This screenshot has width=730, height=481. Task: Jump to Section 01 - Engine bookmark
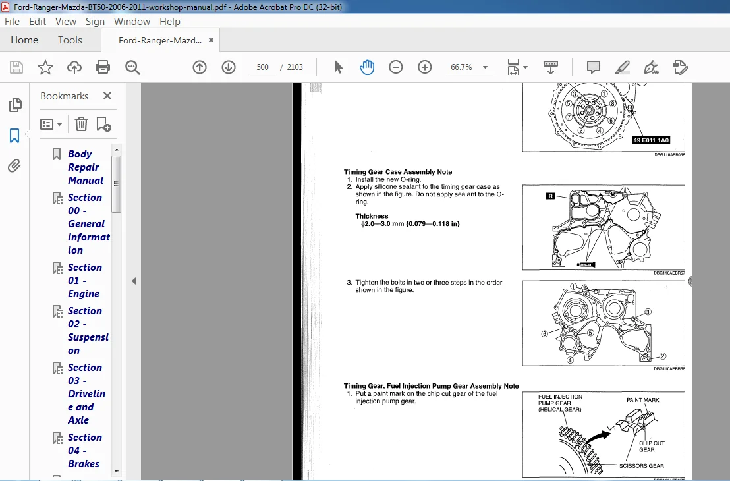tap(85, 280)
